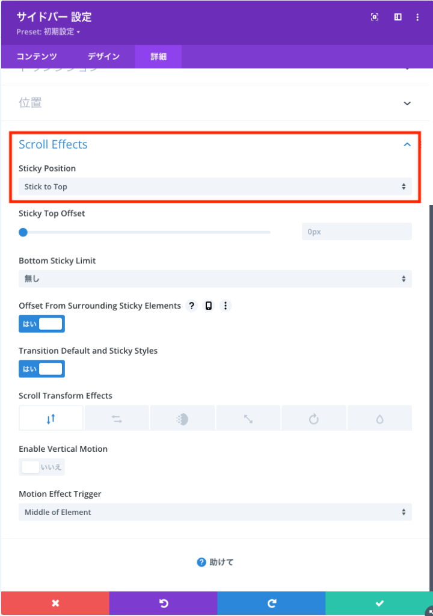Click the Sticky Top Offset slider handle
This screenshot has height=616, width=433.
(x=23, y=232)
